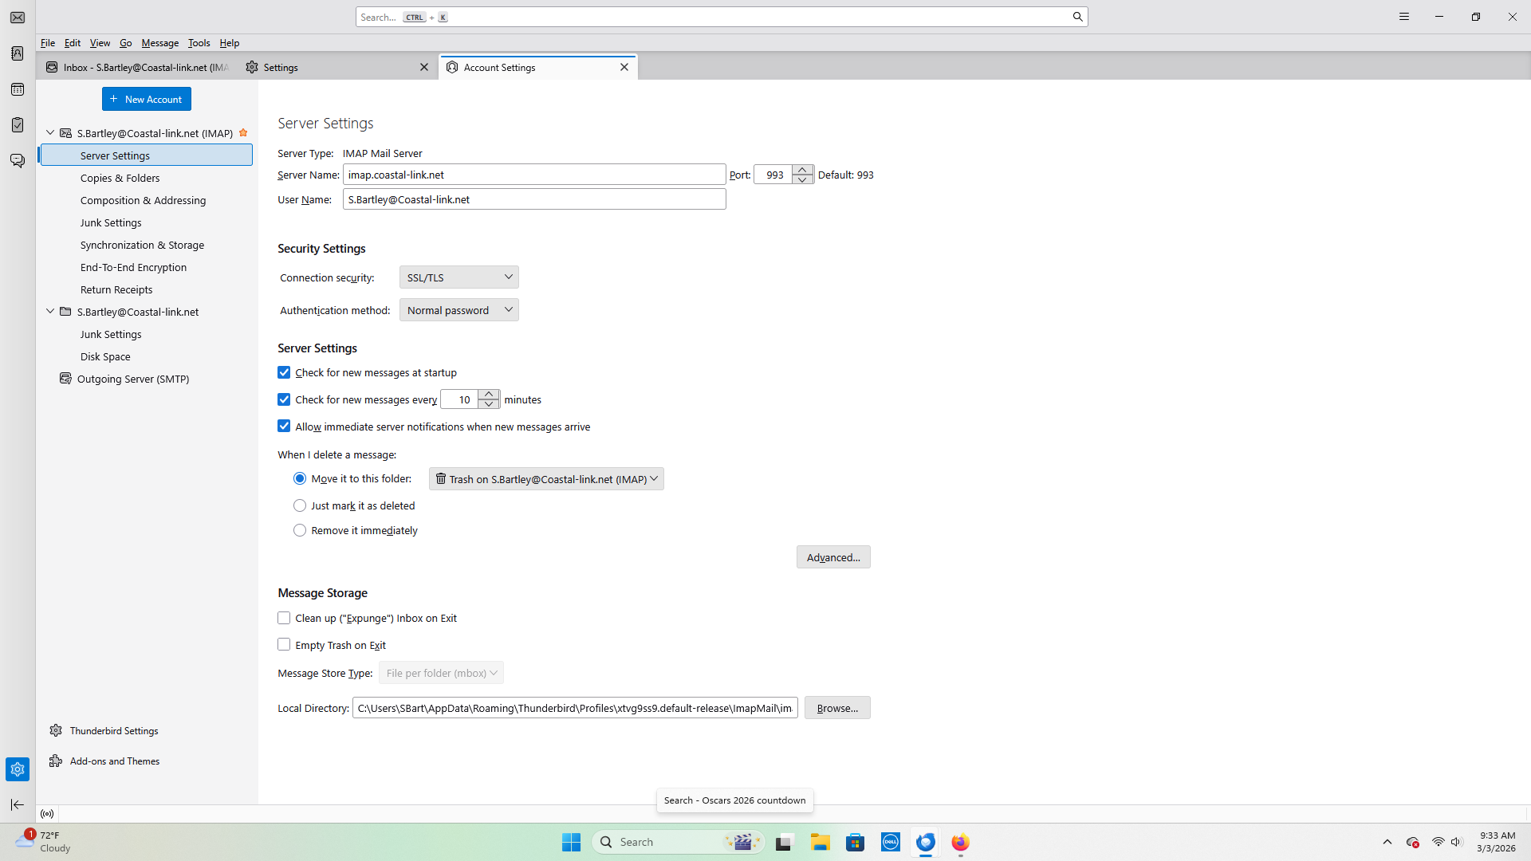Viewport: 1531px width, 861px height.
Task: Switch to the Inbox tab
Action: [x=137, y=68]
